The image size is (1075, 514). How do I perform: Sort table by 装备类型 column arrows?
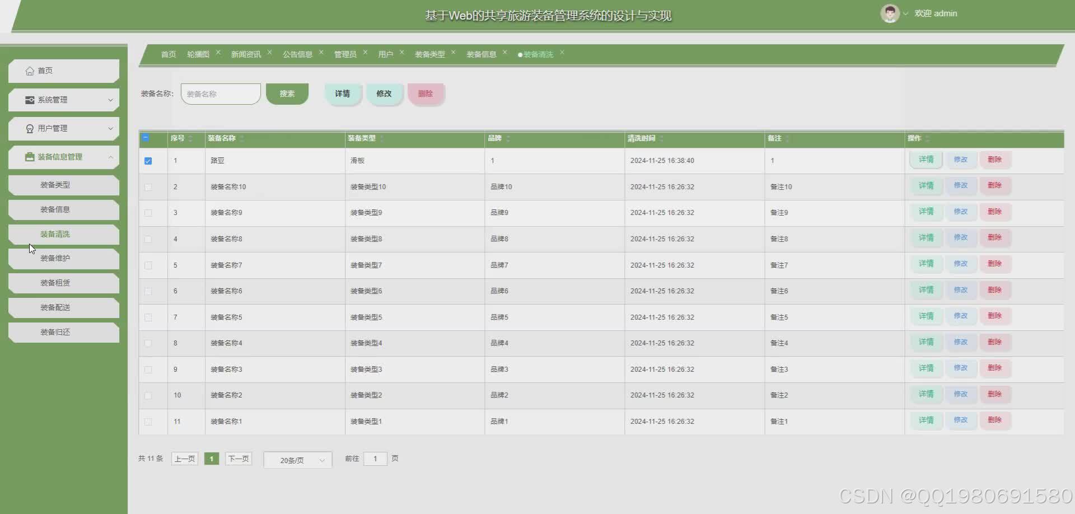pos(382,138)
